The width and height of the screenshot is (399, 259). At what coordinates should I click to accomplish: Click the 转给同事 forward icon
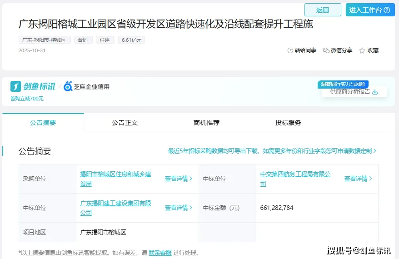(290, 50)
